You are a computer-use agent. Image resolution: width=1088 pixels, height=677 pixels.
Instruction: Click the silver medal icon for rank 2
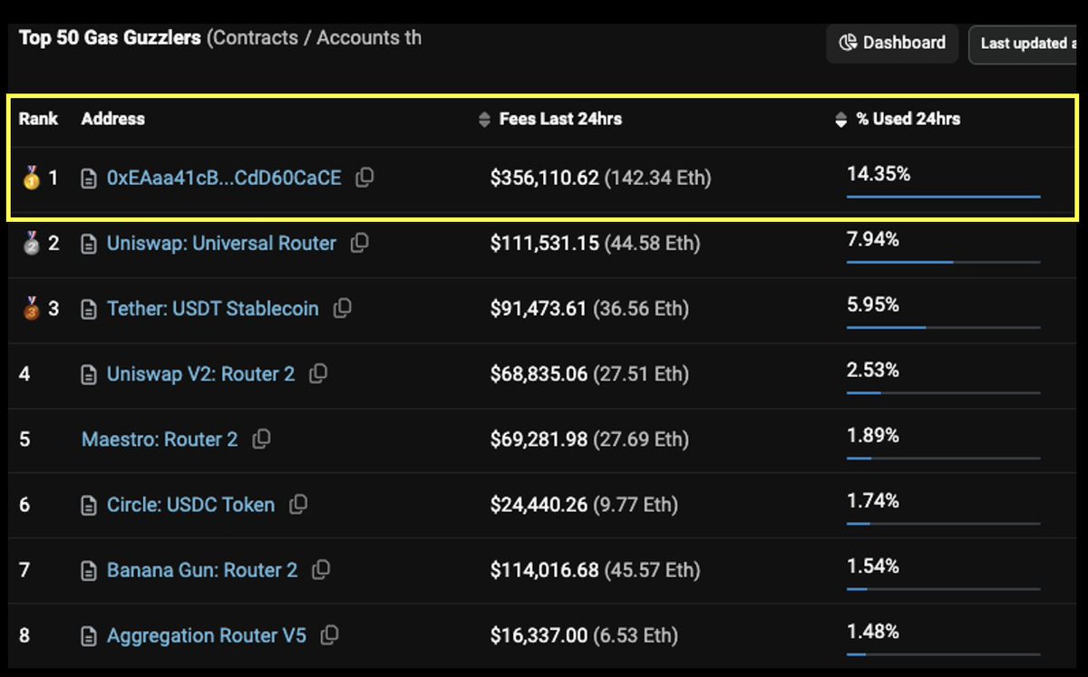(x=29, y=243)
